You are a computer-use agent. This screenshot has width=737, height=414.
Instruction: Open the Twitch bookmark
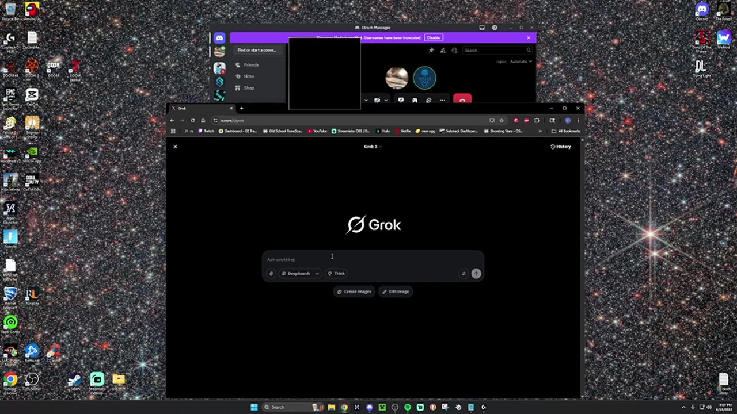[206, 131]
